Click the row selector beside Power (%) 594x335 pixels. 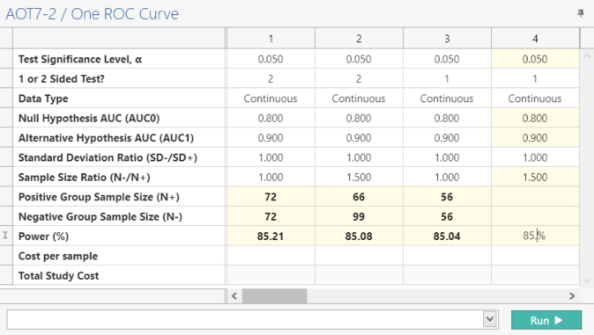pos(6,236)
